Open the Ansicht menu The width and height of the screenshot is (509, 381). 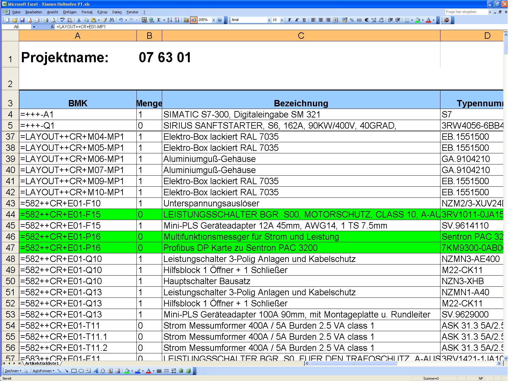click(x=53, y=12)
